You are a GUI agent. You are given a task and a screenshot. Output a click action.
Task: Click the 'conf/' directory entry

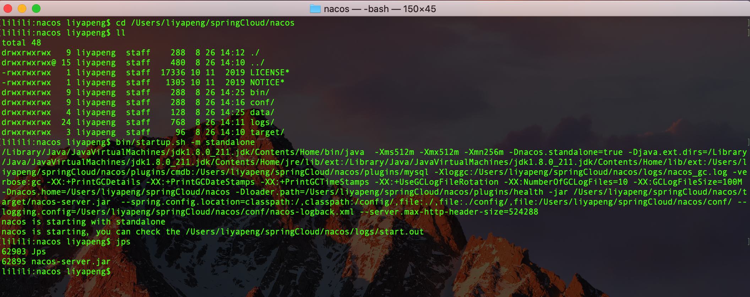point(262,102)
